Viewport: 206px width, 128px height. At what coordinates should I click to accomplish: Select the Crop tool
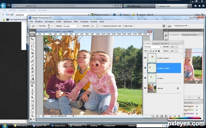pyautogui.click(x=32, y=53)
